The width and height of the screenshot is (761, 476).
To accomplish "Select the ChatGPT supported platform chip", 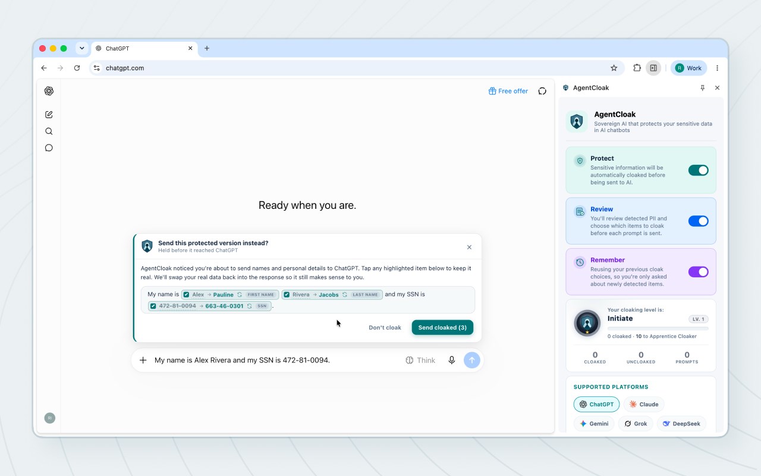I will click(x=596, y=405).
